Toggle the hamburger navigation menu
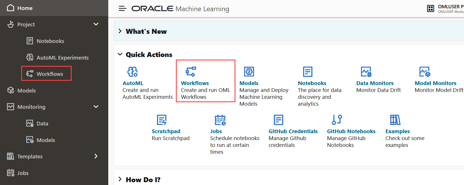 tap(123, 8)
